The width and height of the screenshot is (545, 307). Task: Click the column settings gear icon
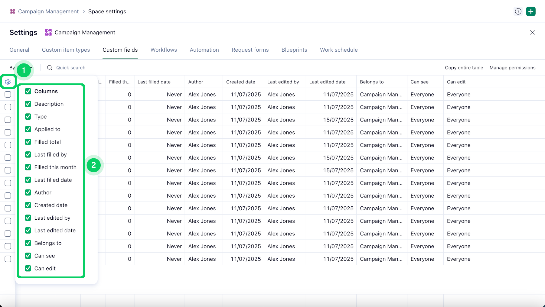click(8, 82)
